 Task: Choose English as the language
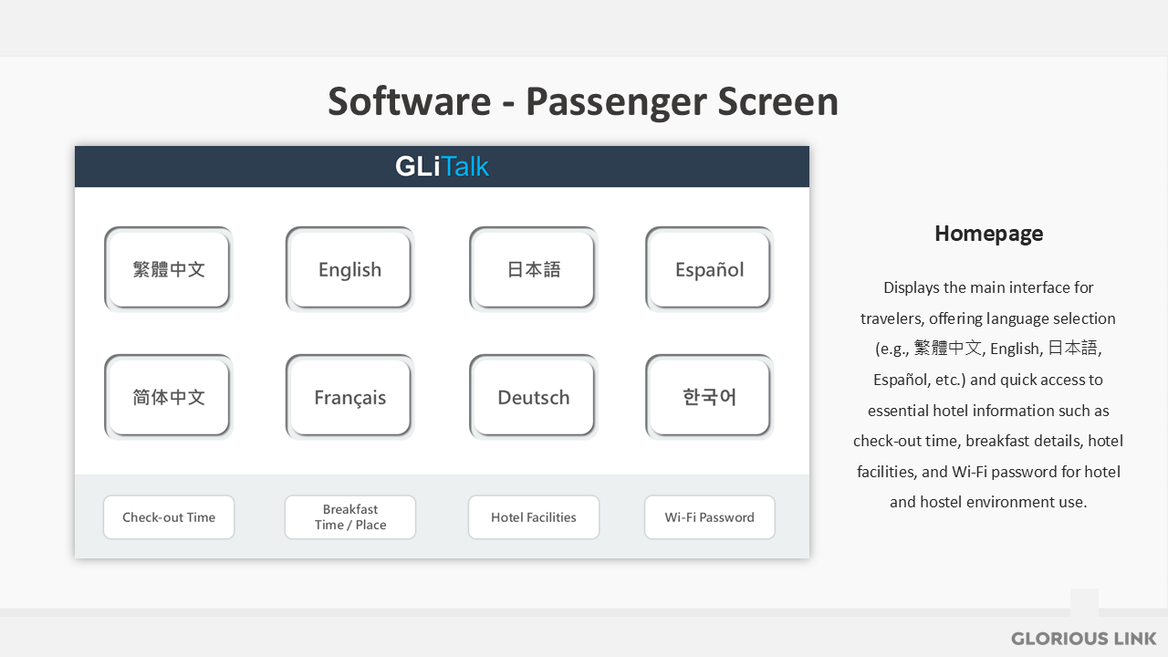[349, 269]
